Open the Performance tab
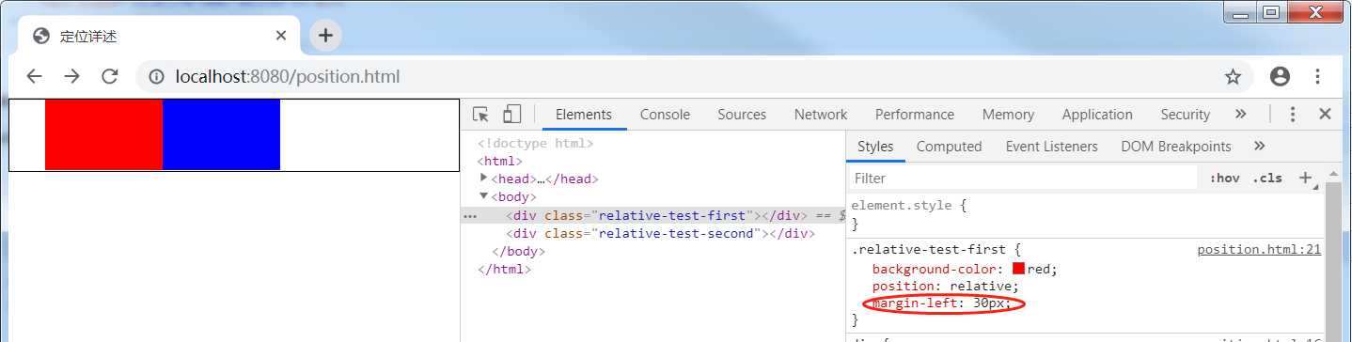 point(915,115)
